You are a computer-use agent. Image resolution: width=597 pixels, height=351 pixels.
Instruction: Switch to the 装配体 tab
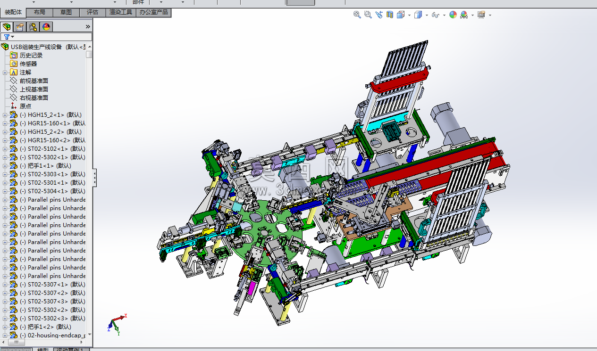click(13, 12)
